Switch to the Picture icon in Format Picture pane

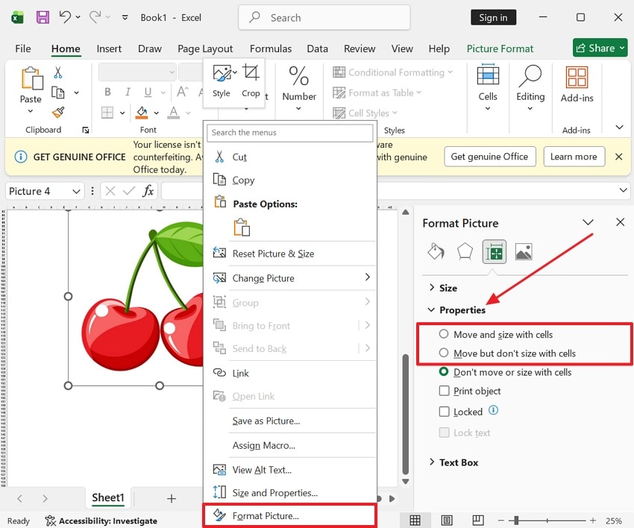point(523,251)
